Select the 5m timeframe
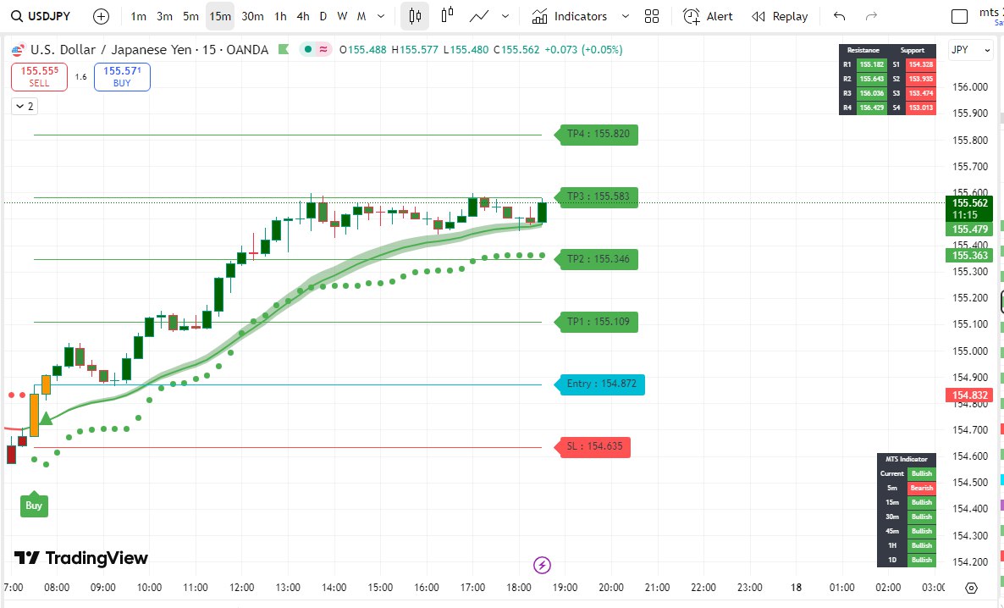The height and width of the screenshot is (608, 1004). pyautogui.click(x=190, y=16)
